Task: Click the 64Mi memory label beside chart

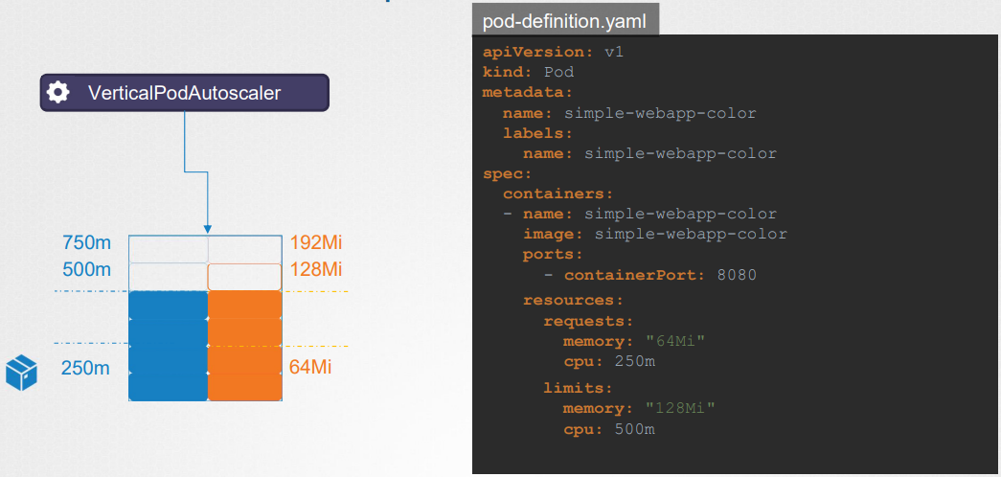Action: (x=310, y=368)
